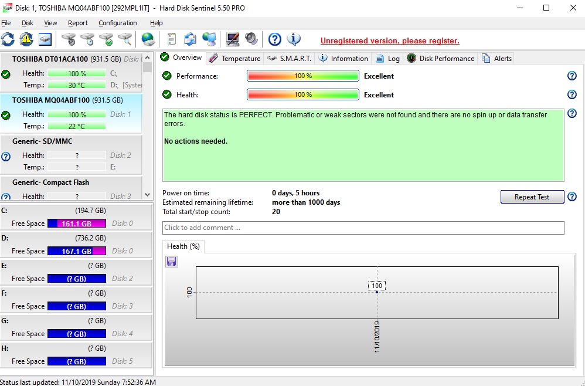Open the Report menu
The height and width of the screenshot is (386, 585).
click(x=77, y=23)
